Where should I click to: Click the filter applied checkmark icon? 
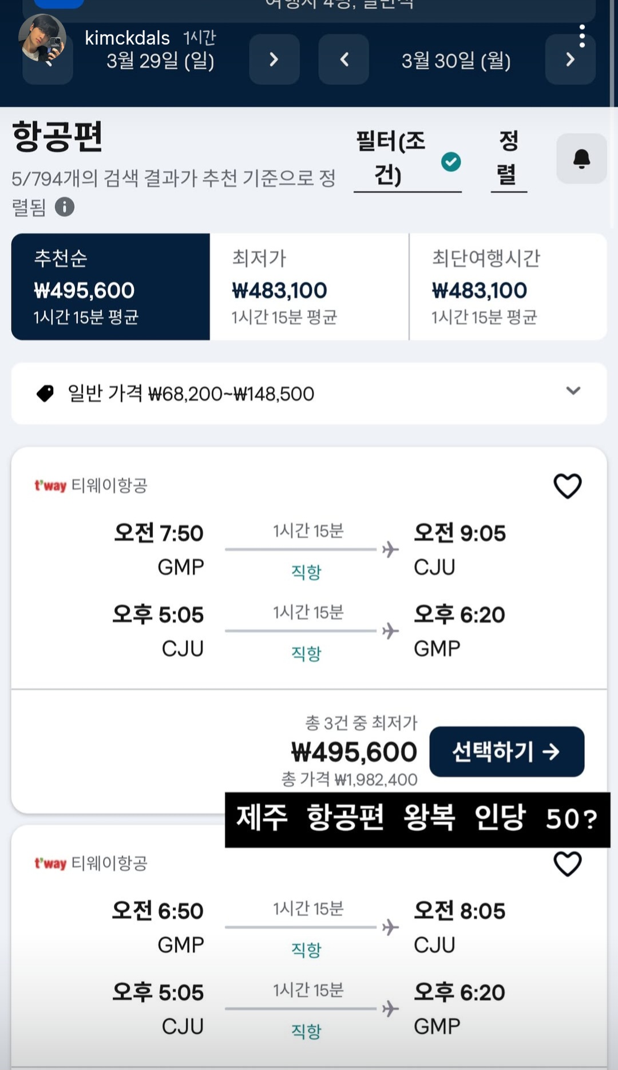click(451, 162)
